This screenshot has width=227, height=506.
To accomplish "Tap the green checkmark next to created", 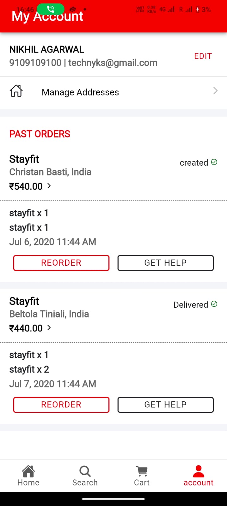I will (x=214, y=162).
